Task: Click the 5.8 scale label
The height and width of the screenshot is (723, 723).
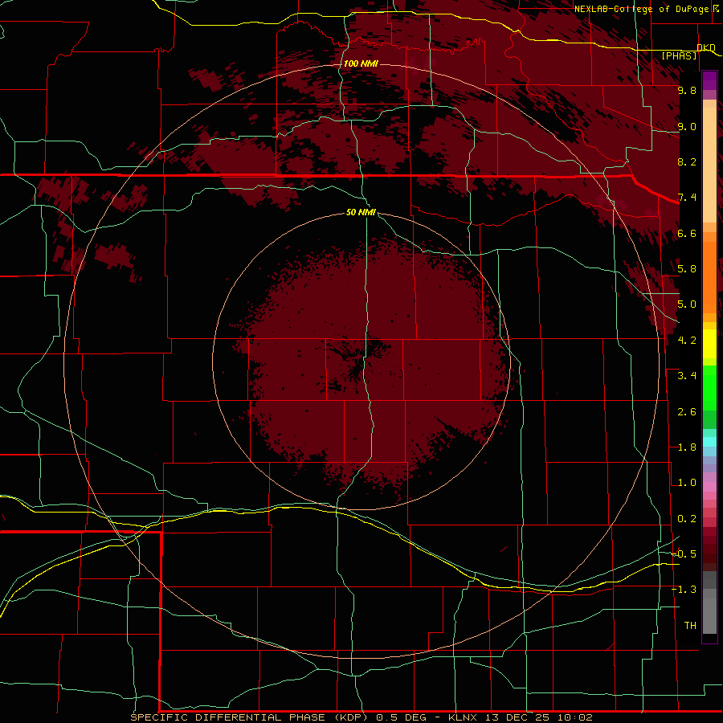Action: (x=687, y=268)
